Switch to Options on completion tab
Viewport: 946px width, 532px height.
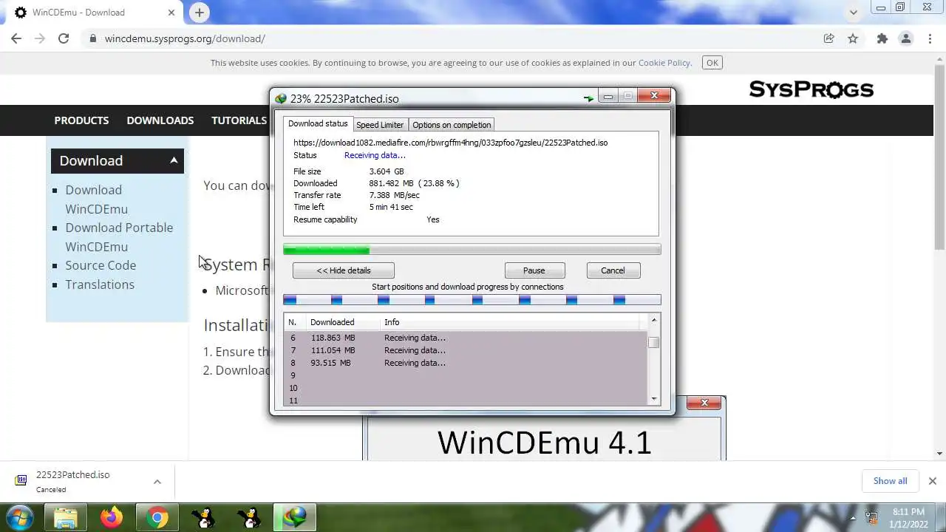click(452, 125)
